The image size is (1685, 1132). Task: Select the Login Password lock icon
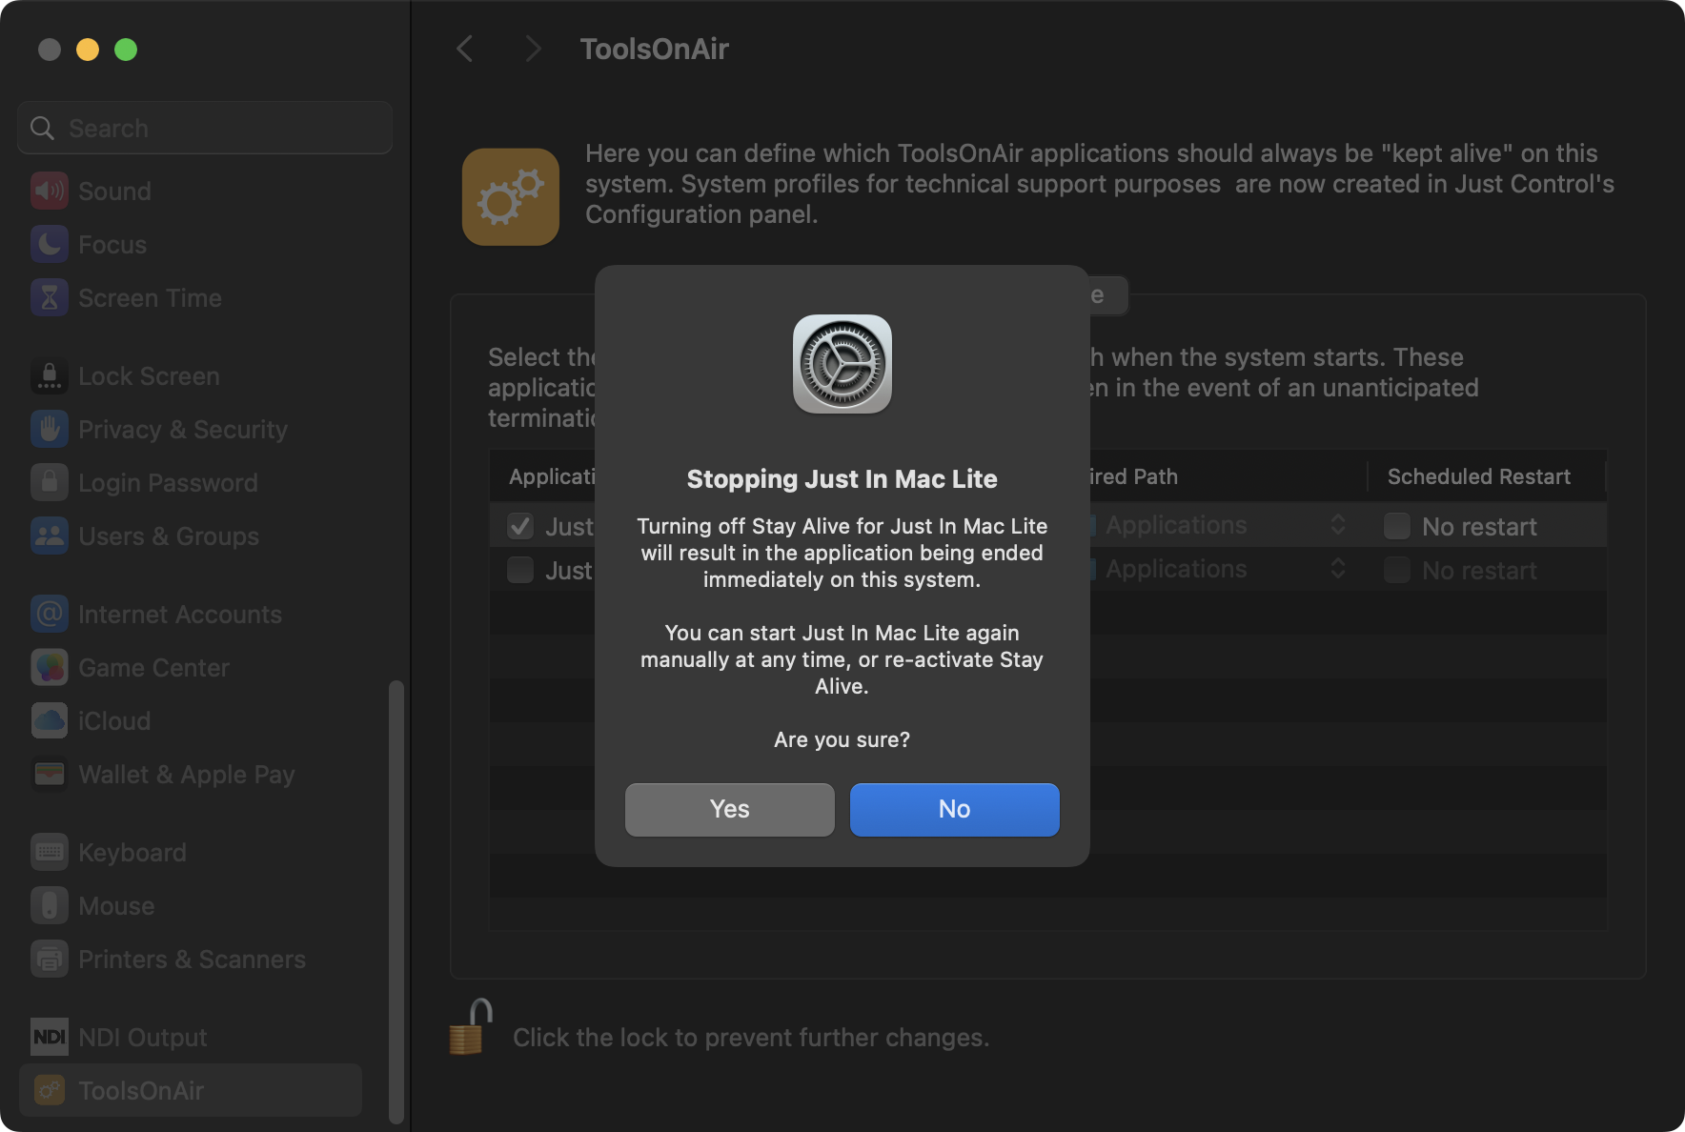coord(50,482)
